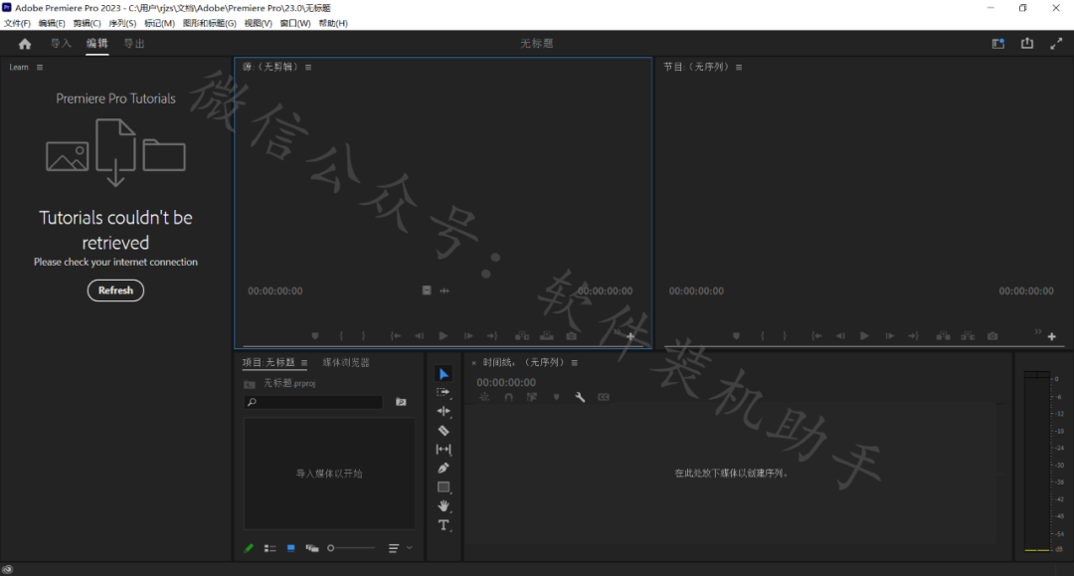The width and height of the screenshot is (1074, 576).
Task: Click Insert button in Source monitor
Action: click(x=522, y=336)
